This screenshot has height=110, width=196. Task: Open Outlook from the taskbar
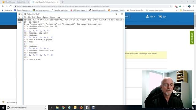click(x=75, y=108)
